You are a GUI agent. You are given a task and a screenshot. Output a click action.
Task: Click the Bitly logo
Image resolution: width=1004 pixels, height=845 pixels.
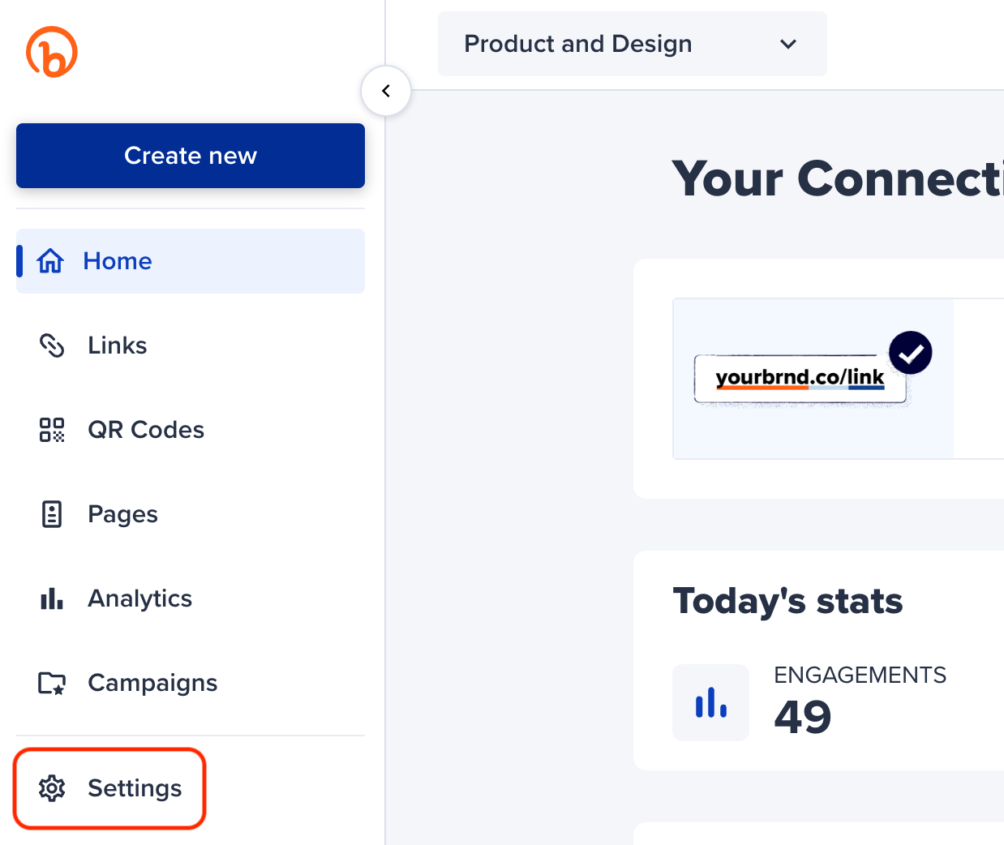pos(54,51)
